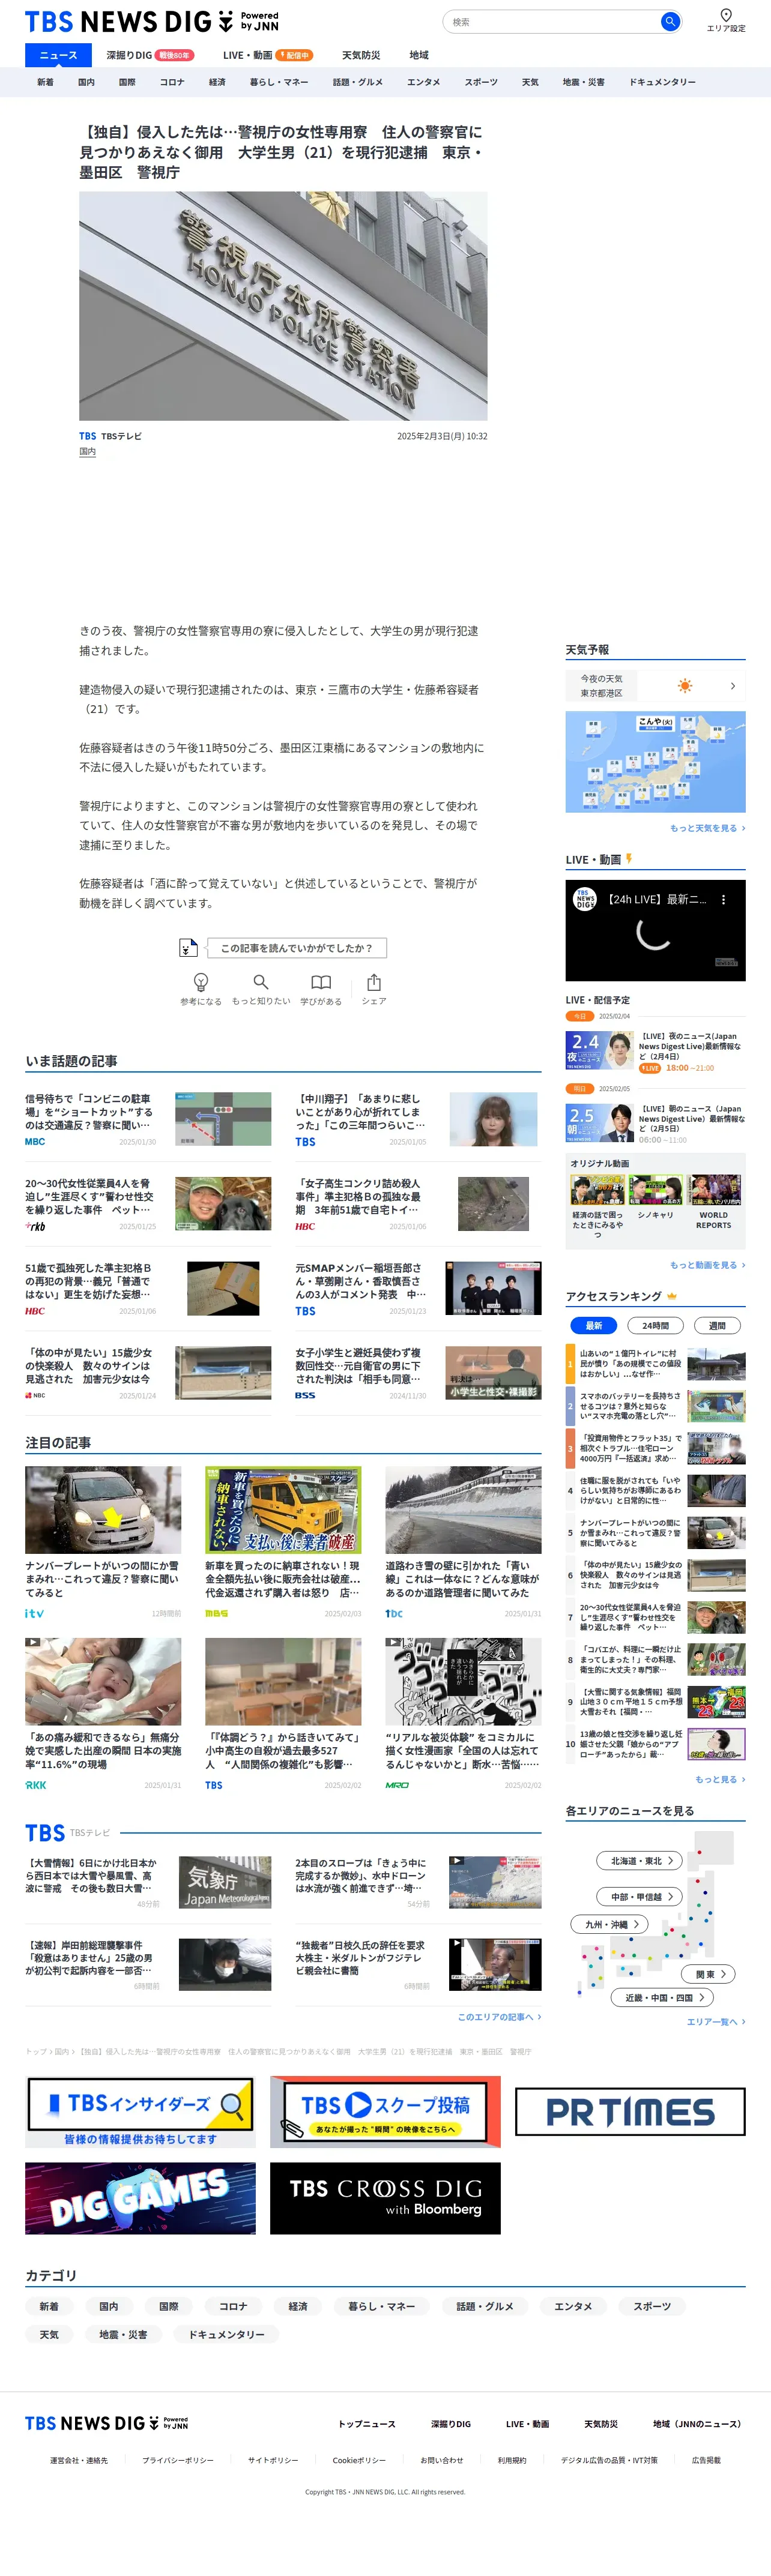Open 信号待ちでコンビニの駐車場 article headline
Viewport: 771px width, 2576px height.
click(x=90, y=1111)
